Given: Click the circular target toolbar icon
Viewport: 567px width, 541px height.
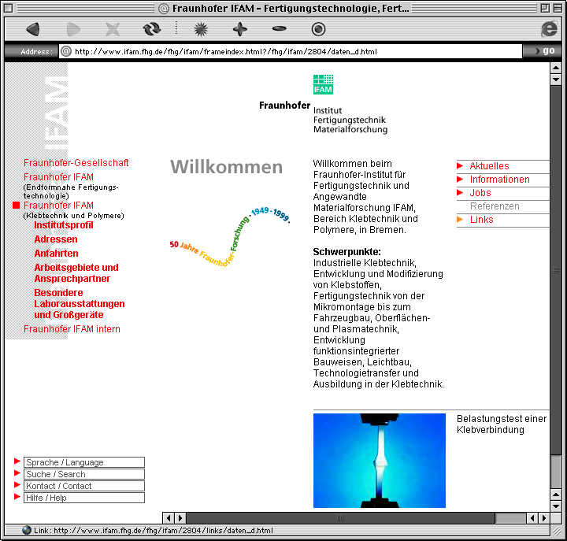Looking at the screenshot, I should pos(318,29).
